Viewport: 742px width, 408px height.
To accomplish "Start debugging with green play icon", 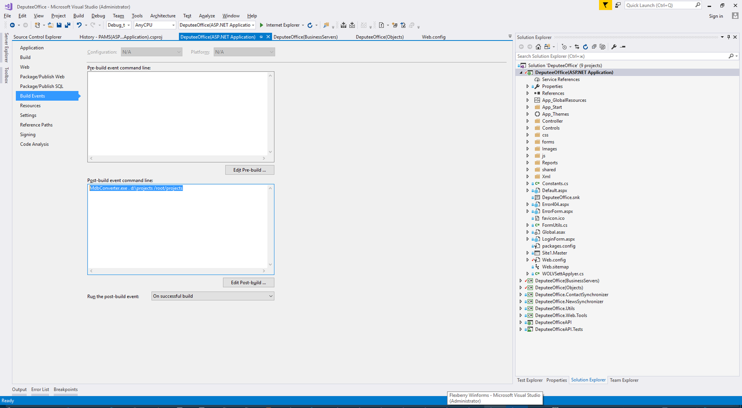I will [x=261, y=25].
